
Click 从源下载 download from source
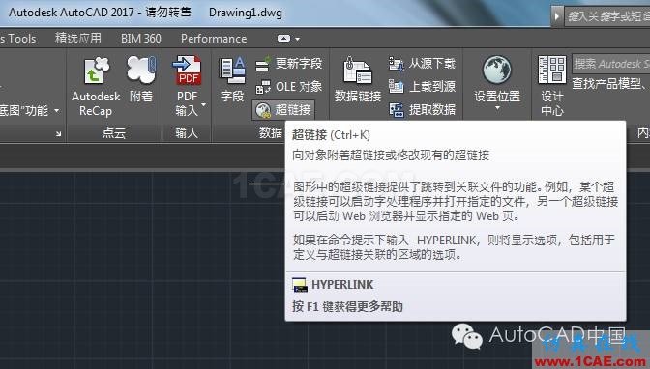[x=422, y=64]
